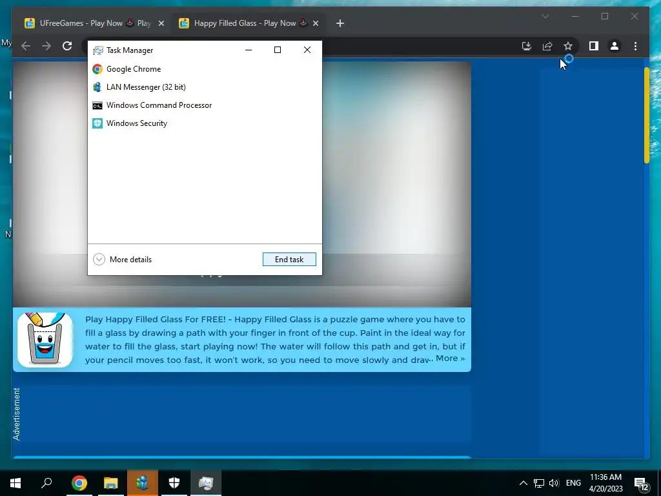Screen dimensions: 661x496
Task: Select Google Chrome in Task Manager list
Action: tap(205, 68)
